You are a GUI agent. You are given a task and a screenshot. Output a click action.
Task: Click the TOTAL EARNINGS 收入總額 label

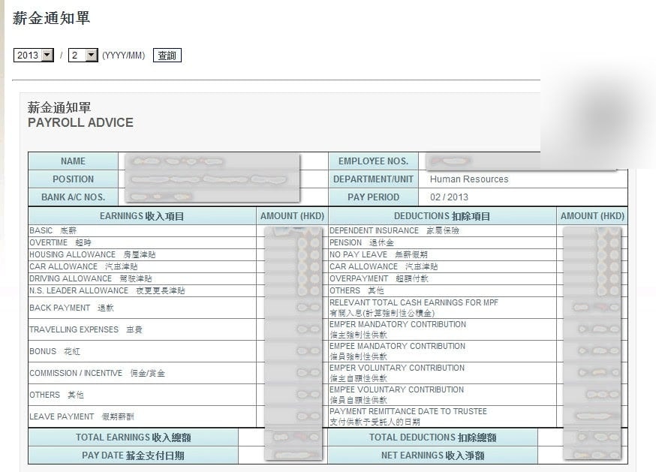133,437
